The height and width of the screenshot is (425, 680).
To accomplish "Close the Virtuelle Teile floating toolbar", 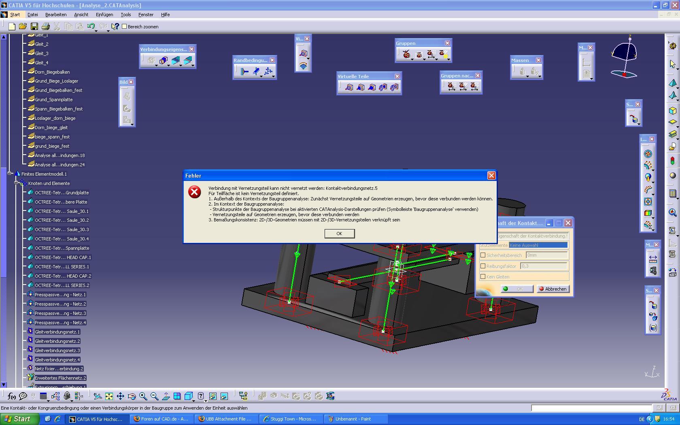I will (x=397, y=76).
